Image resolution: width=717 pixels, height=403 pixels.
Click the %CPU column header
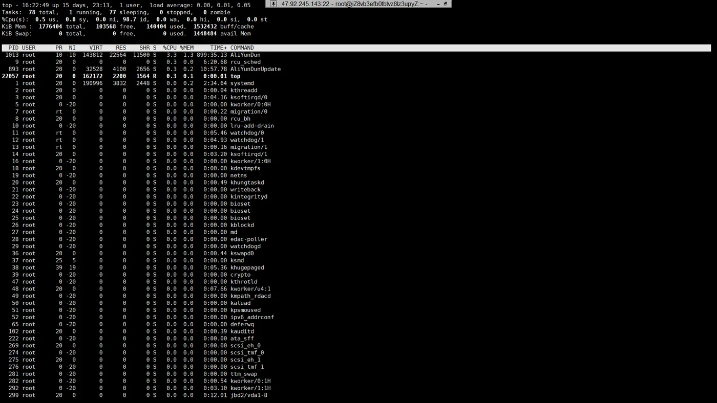tap(170, 48)
